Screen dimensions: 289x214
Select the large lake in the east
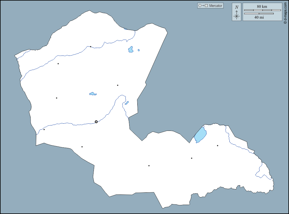point(200,135)
